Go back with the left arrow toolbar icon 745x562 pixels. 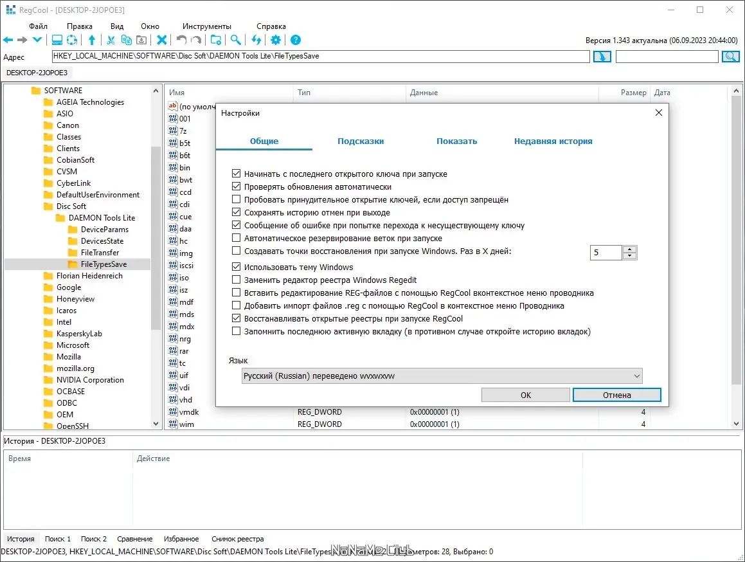(x=8, y=41)
